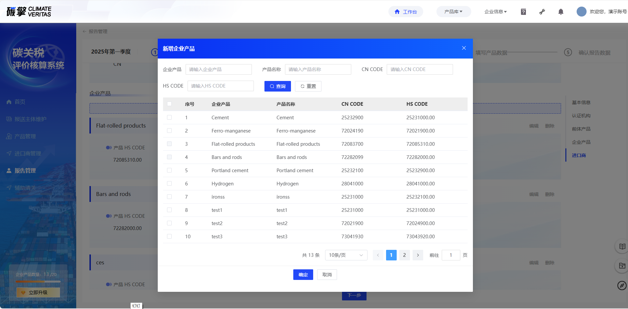
Task: Check the Cement row checkbox
Action: point(169,117)
